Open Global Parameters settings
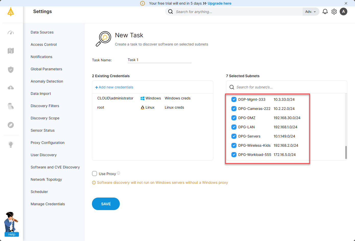The width and height of the screenshot is (355, 241). tap(46, 69)
